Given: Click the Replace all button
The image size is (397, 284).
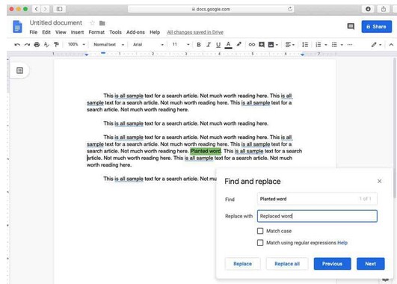Looking at the screenshot, I should (x=287, y=264).
